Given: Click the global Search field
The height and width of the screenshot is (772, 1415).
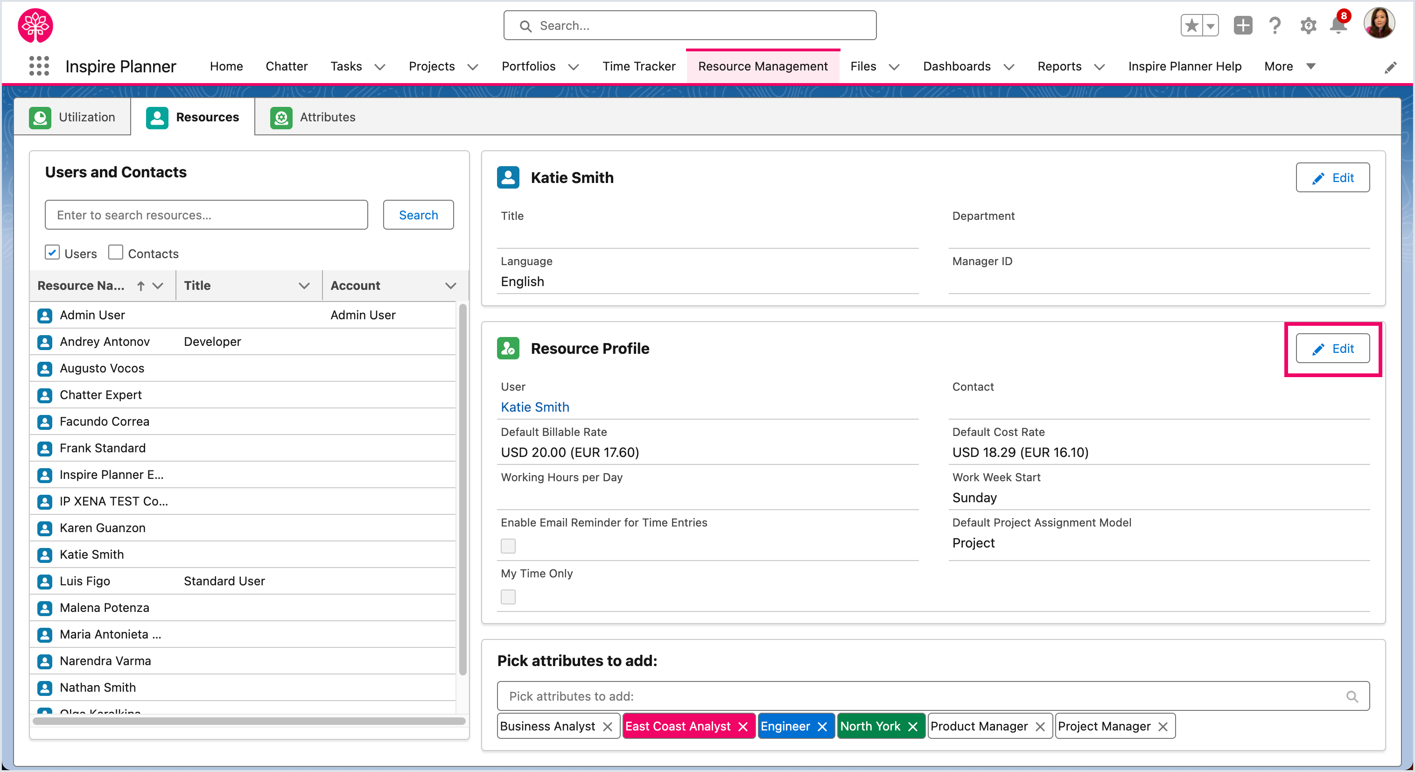Looking at the screenshot, I should click(689, 25).
